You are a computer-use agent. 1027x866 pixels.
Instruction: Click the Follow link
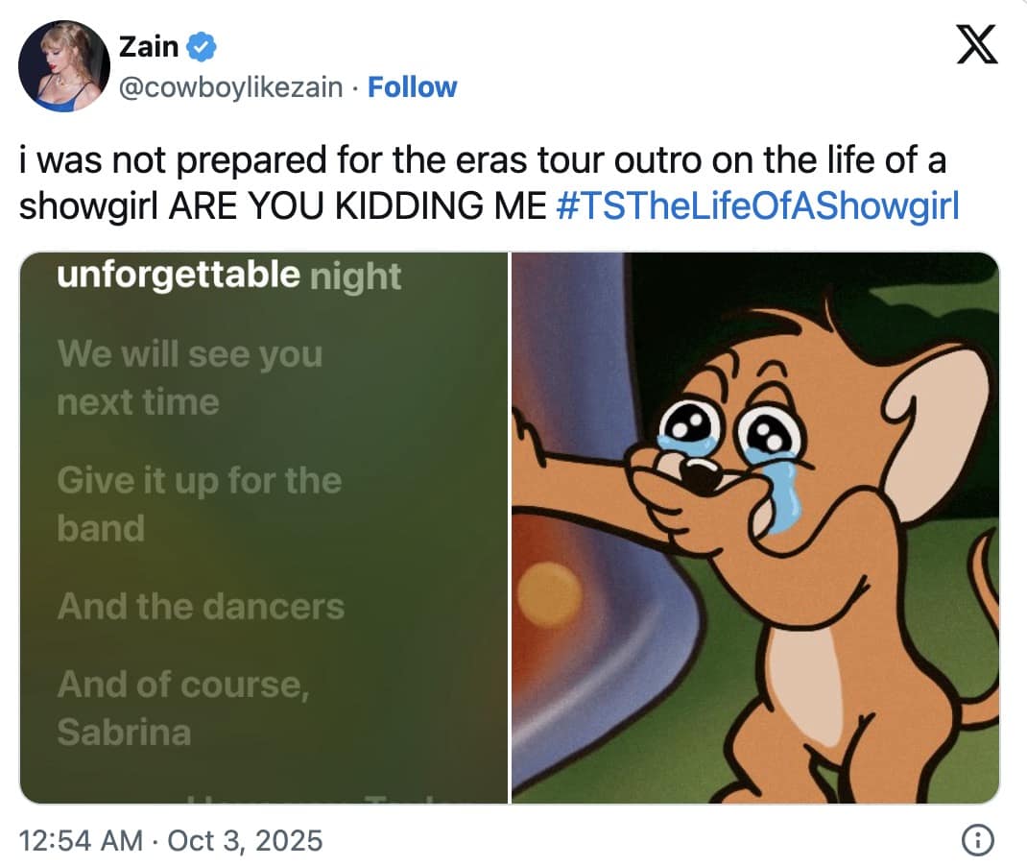coord(413,86)
